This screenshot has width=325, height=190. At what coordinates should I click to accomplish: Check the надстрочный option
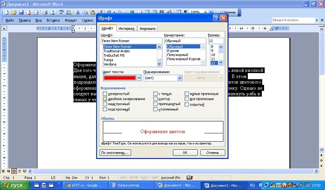click(x=105, y=104)
